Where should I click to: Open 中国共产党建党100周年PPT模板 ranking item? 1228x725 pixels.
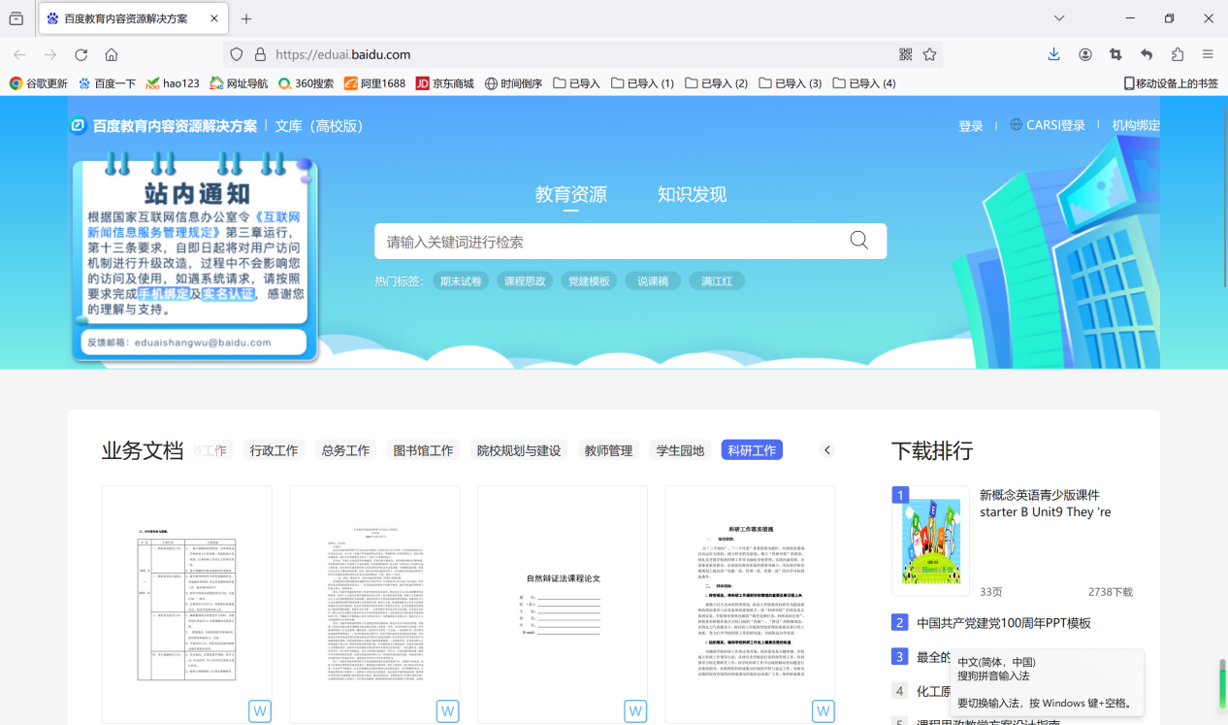[x=1004, y=623]
